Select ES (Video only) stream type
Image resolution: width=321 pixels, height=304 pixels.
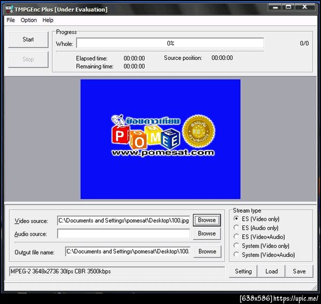(256, 219)
